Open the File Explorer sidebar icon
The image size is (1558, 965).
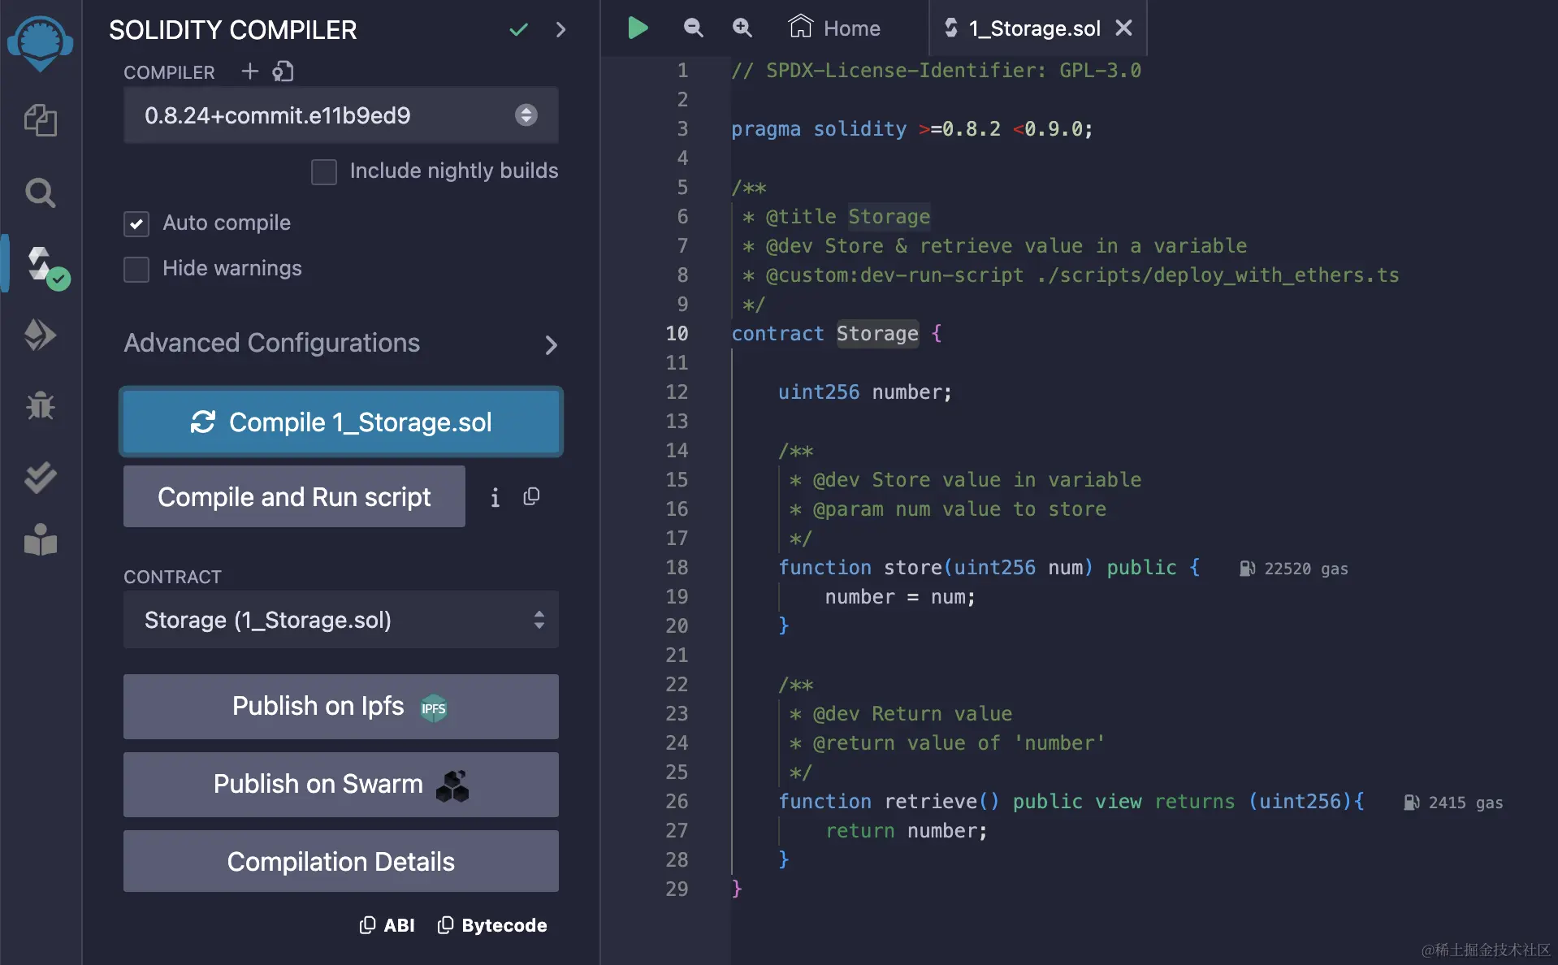tap(40, 120)
